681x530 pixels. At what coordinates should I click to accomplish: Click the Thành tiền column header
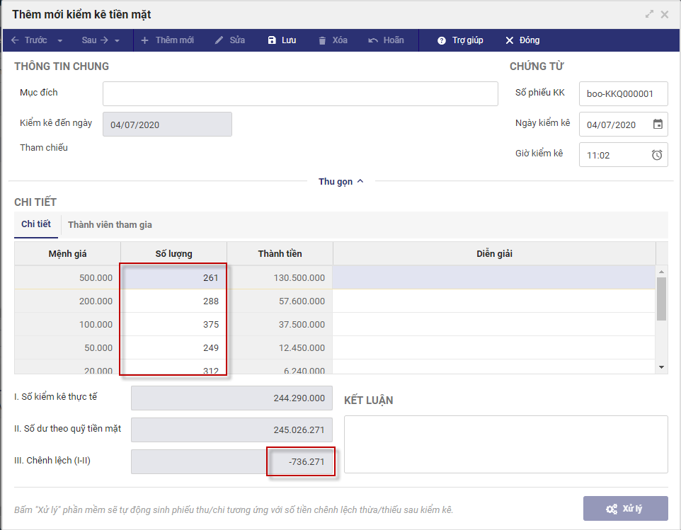(x=280, y=253)
